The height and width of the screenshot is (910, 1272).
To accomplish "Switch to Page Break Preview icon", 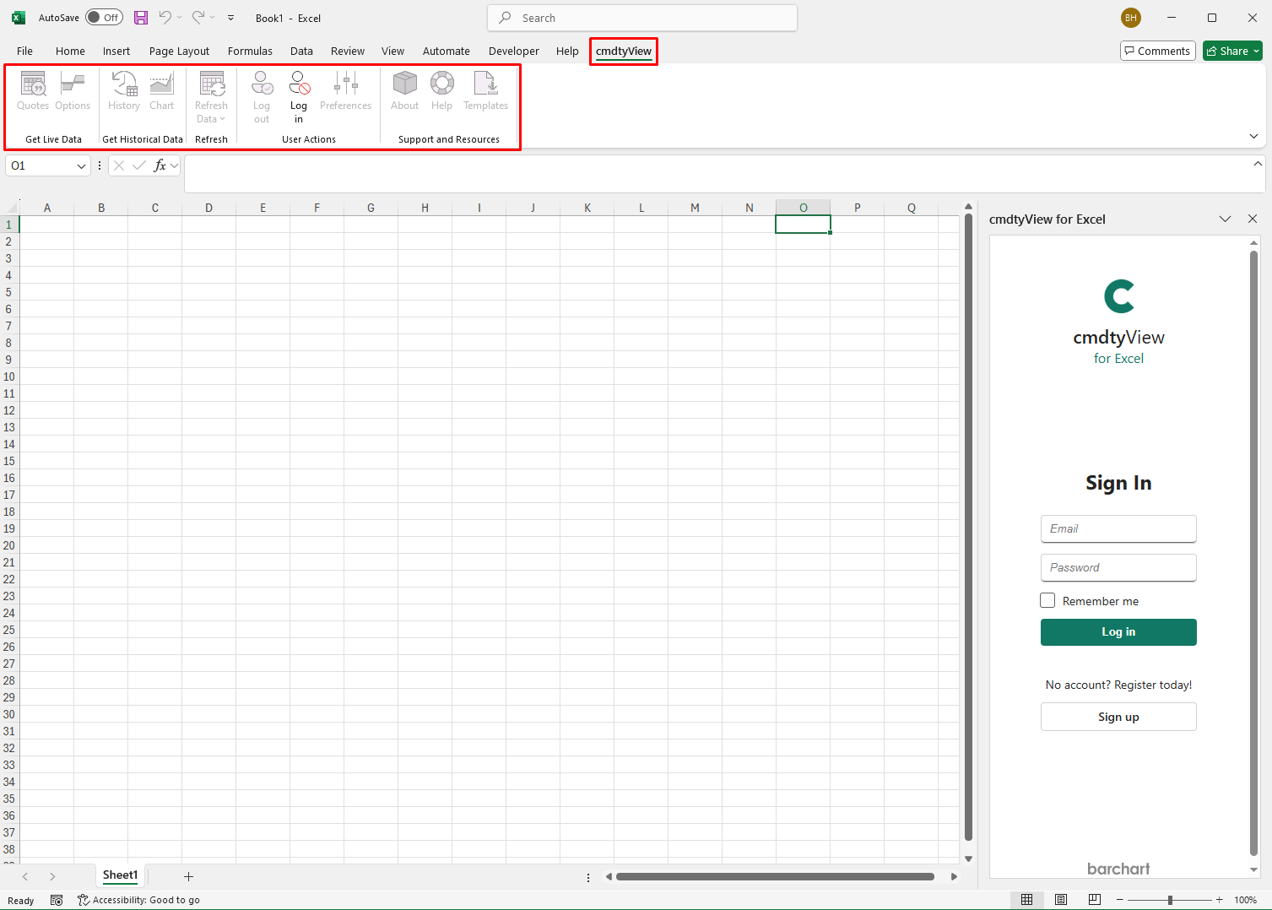I will pyautogui.click(x=1095, y=900).
